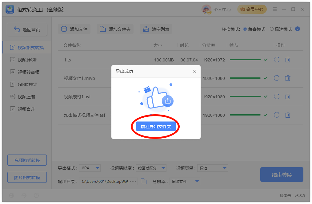This screenshot has height=204, width=312.
Task: Click the 00:07:04 duration value
Action: 189,60
